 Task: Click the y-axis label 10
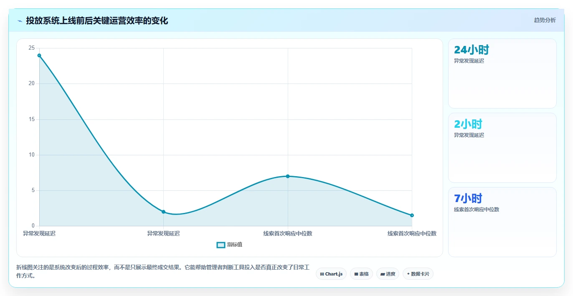point(31,155)
